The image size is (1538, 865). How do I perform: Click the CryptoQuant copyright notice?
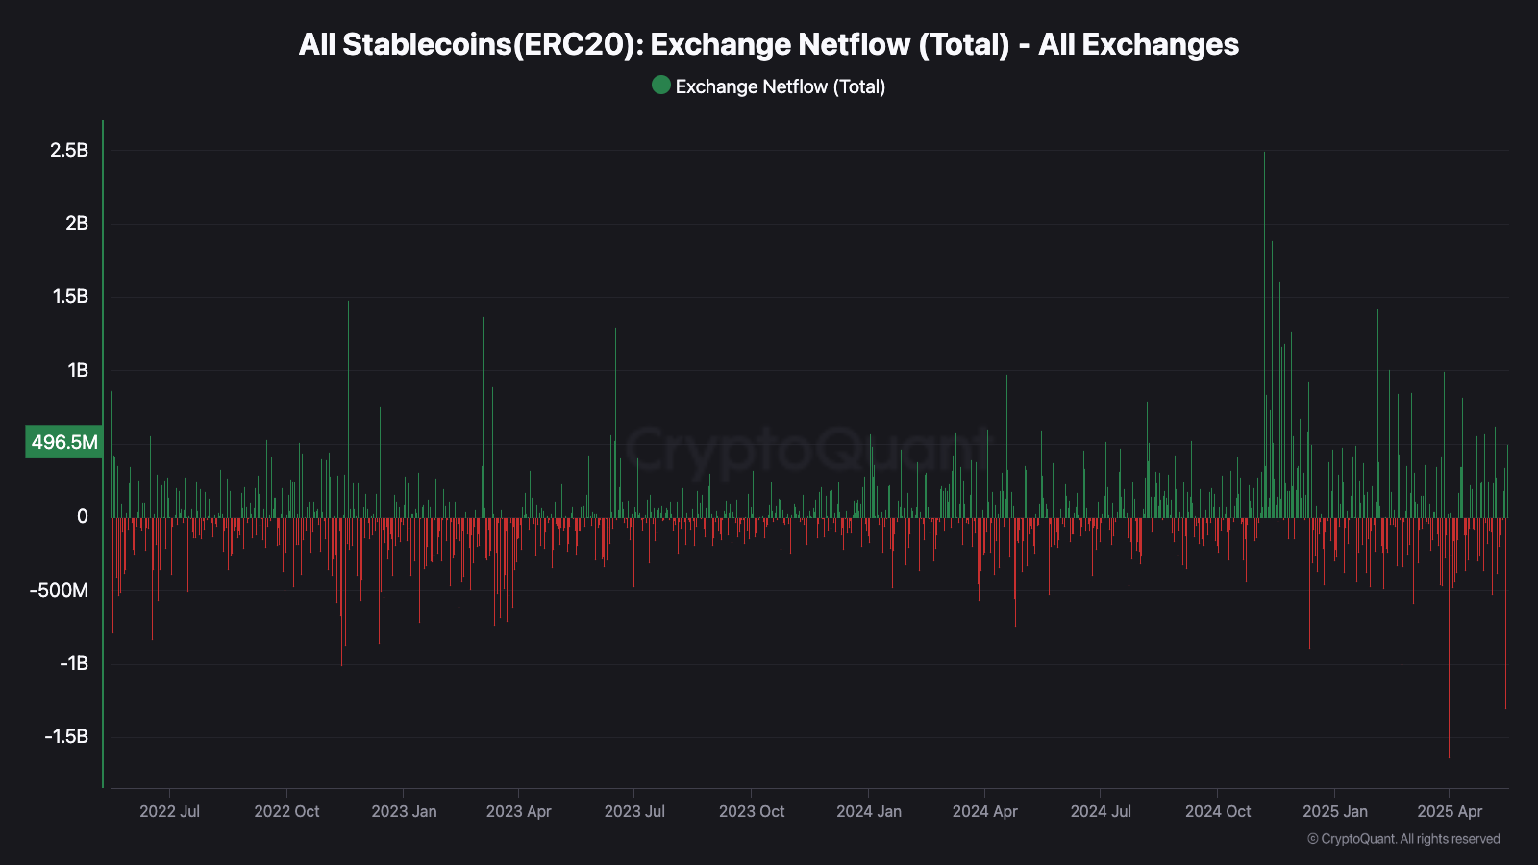pyautogui.click(x=1403, y=839)
